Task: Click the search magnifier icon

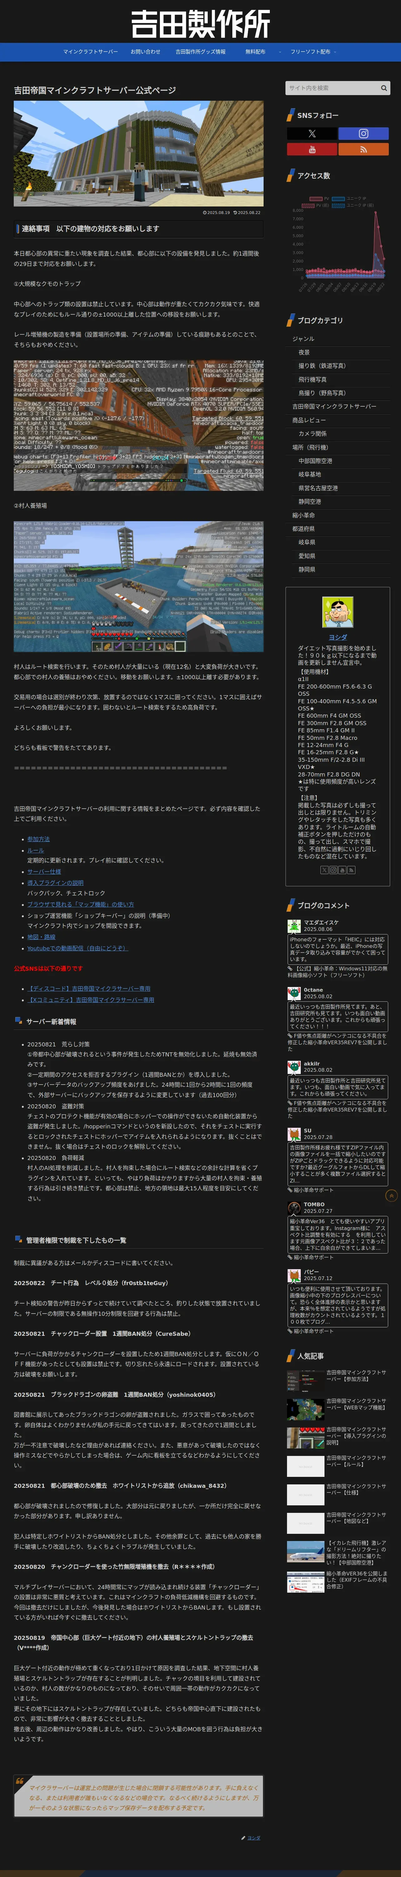Action: pyautogui.click(x=384, y=88)
